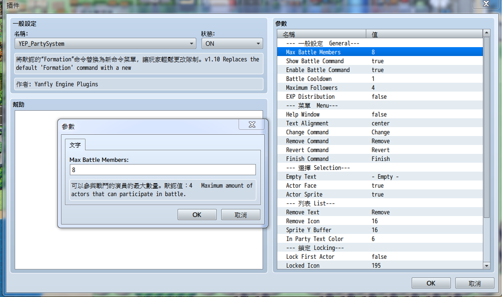Image resolution: width=502 pixels, height=297 pixels.
Task: Select the Remove Icon parameter
Action: point(380,221)
